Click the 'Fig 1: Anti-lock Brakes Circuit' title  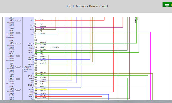pyautogui.click(x=88, y=6)
